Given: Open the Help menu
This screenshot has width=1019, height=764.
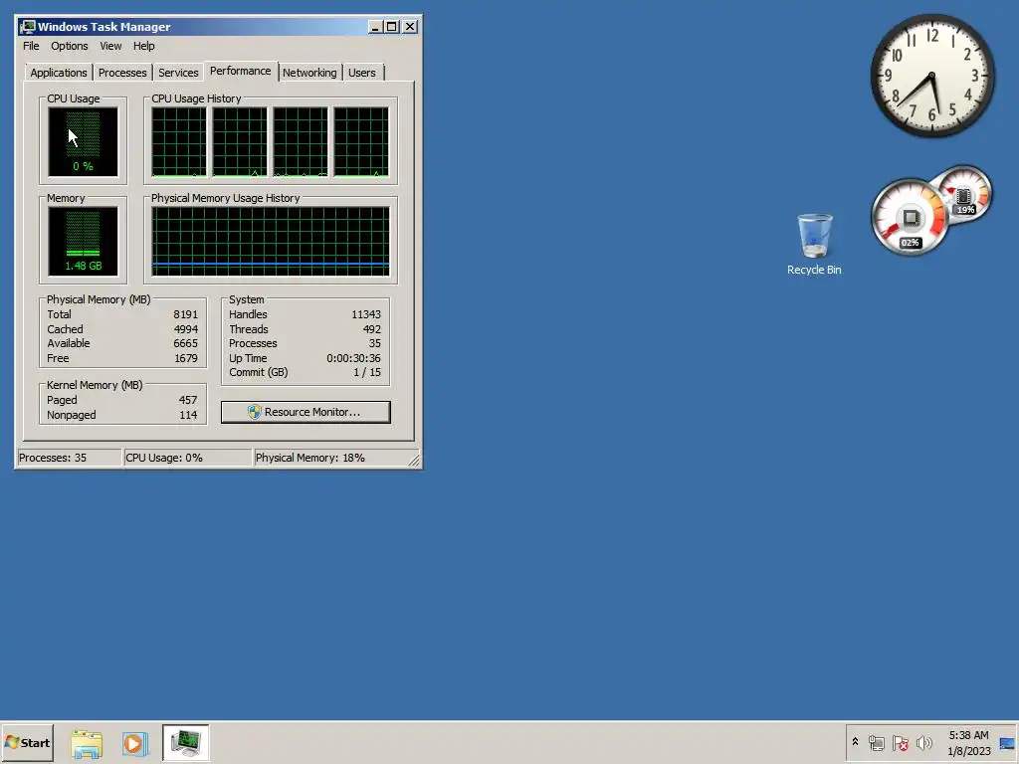Looking at the screenshot, I should pyautogui.click(x=143, y=46).
